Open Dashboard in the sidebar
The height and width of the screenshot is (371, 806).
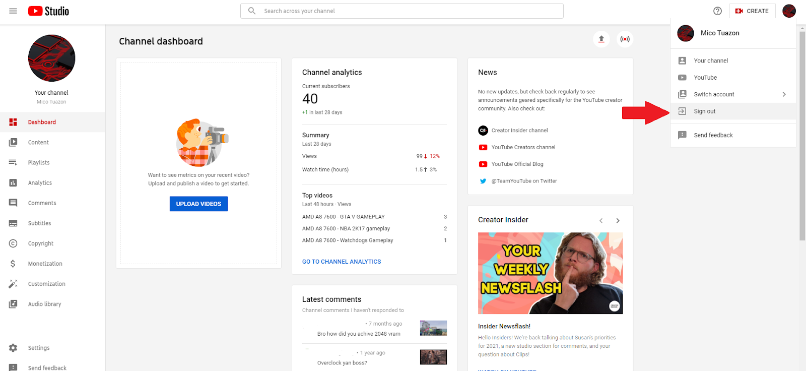coord(52,122)
